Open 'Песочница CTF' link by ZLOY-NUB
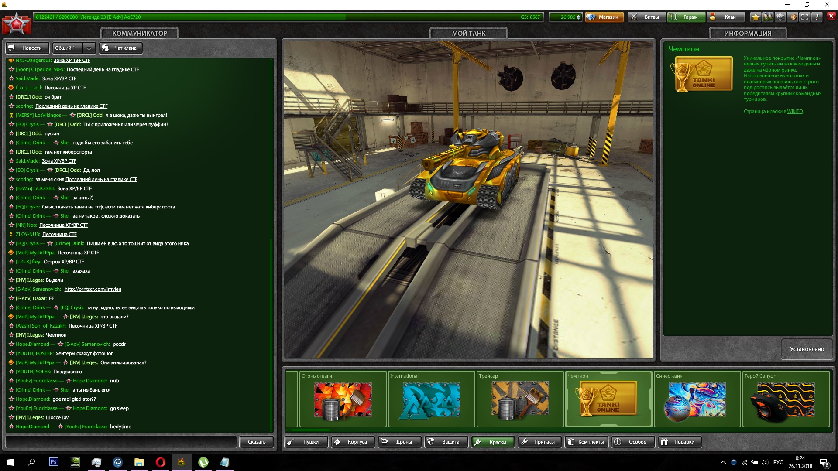This screenshot has width=838, height=471. click(x=59, y=234)
